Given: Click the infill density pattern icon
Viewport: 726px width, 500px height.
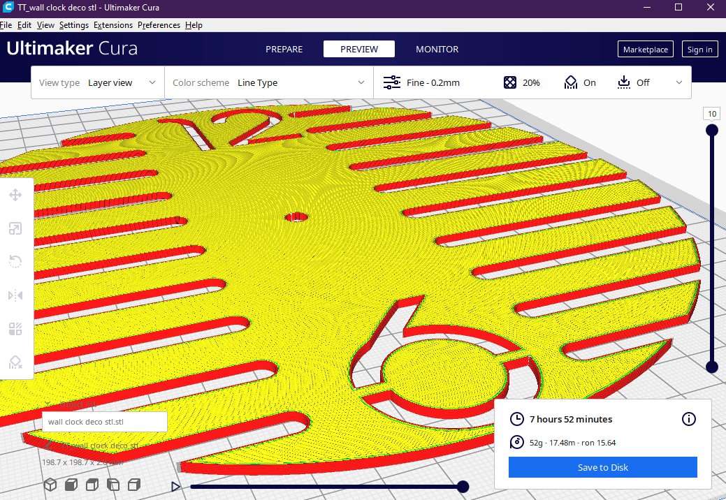Looking at the screenshot, I should (x=510, y=82).
